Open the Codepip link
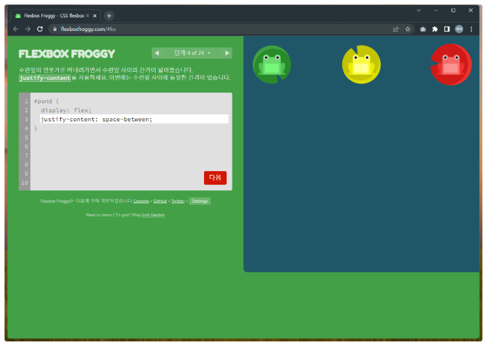 click(141, 201)
